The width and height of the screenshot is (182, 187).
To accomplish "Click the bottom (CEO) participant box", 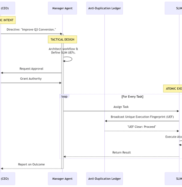I will (7, 179).
